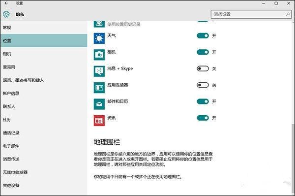This screenshot has height=196, width=295.
Task: Open the 常规 (General) privacy section
Action: (44, 28)
